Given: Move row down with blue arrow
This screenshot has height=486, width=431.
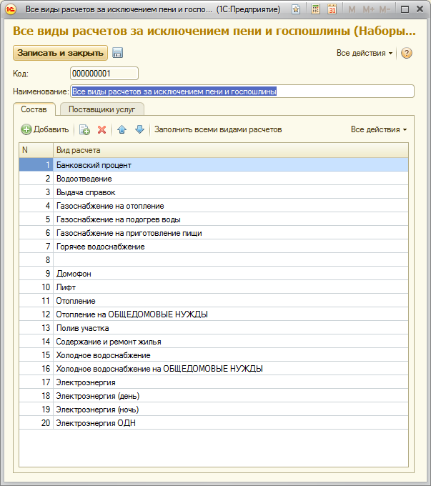Looking at the screenshot, I should tap(140, 129).
